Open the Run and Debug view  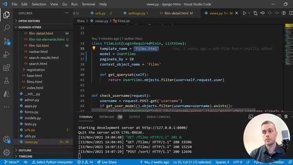pos(6,55)
